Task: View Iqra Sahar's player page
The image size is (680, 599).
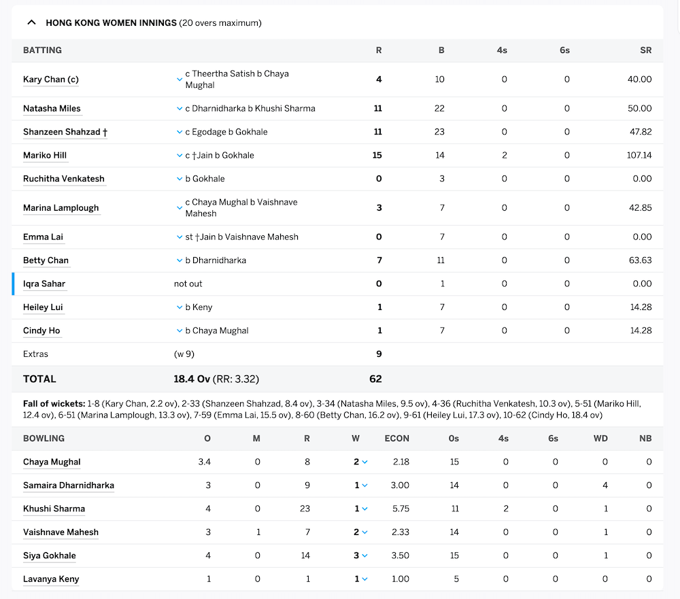Action: 44,284
